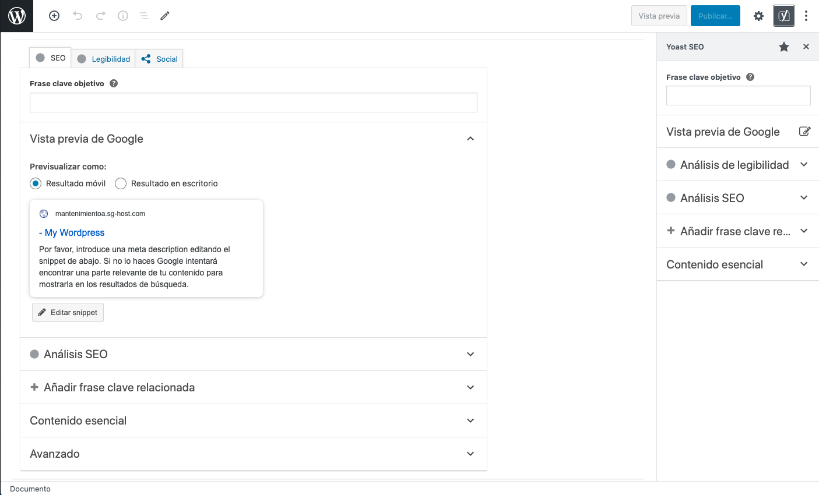This screenshot has height=495, width=819.
Task: Switch to the Legibilidad tab
Action: [104, 59]
